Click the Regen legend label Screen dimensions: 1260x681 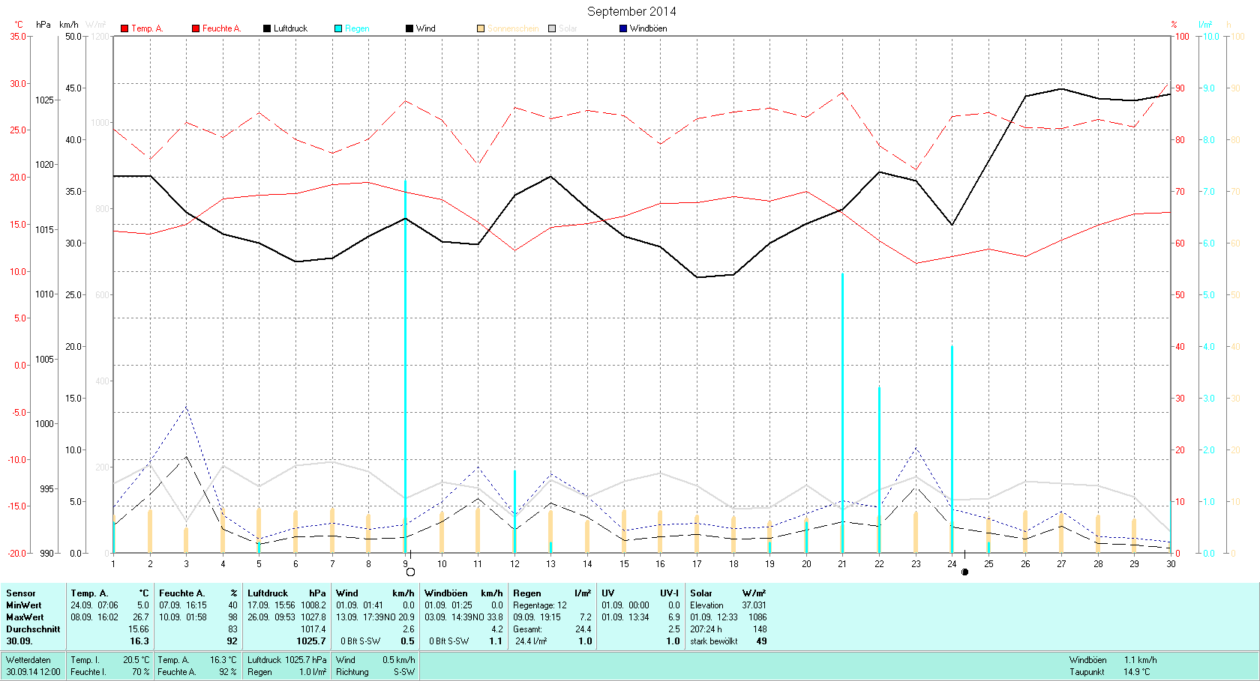click(x=357, y=28)
